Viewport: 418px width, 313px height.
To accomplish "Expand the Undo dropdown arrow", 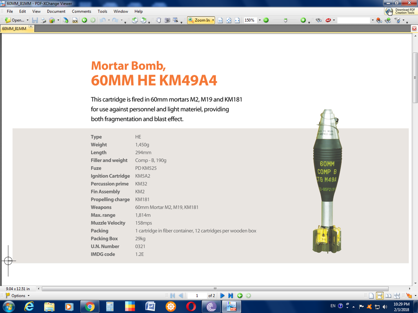I will [109, 20].
